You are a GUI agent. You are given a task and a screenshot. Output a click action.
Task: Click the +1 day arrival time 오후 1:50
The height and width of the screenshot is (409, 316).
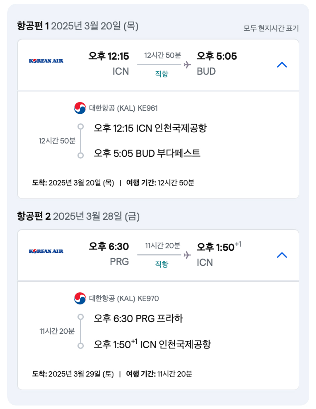[x=219, y=247]
